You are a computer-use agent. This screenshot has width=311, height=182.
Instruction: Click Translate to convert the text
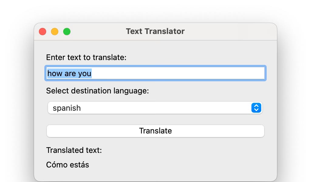(x=155, y=131)
